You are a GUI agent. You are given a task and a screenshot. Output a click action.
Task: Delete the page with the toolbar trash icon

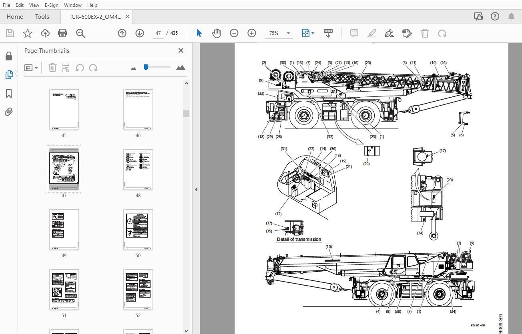(425, 33)
